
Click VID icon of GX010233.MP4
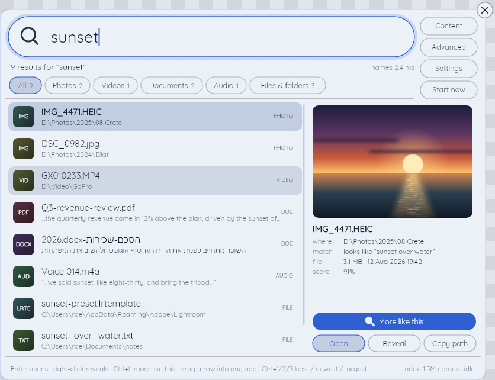point(24,181)
